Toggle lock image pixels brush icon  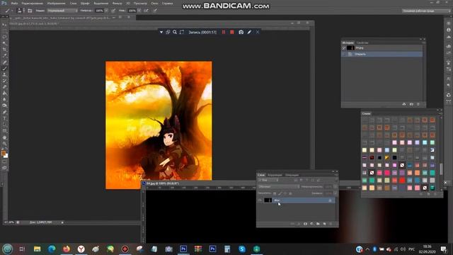(x=280, y=193)
